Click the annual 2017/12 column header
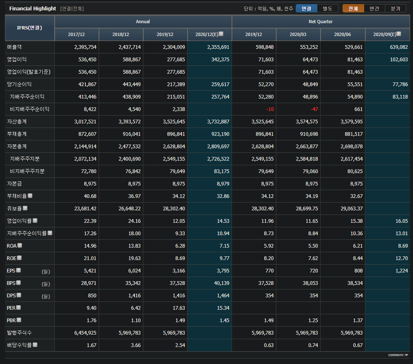413x364 pixels. click(76, 34)
